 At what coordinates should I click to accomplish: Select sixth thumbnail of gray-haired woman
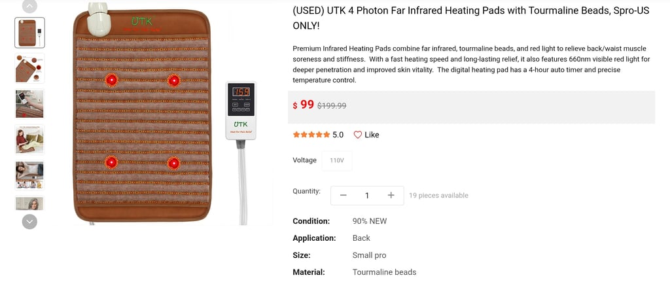tap(29, 203)
